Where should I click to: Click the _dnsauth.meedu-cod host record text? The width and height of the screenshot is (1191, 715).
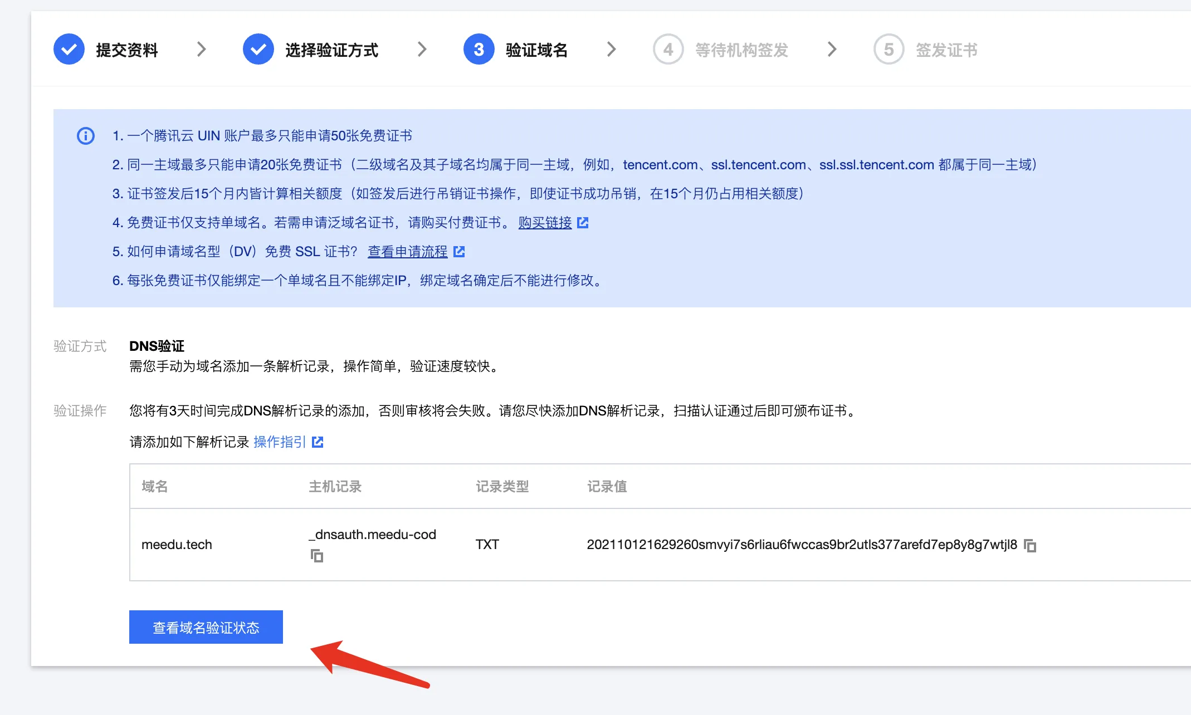(372, 535)
